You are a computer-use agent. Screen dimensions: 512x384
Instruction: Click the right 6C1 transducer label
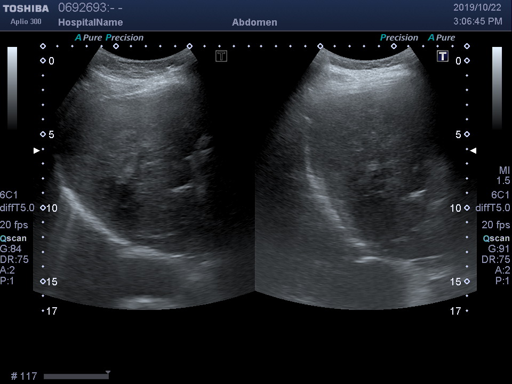[x=501, y=195]
